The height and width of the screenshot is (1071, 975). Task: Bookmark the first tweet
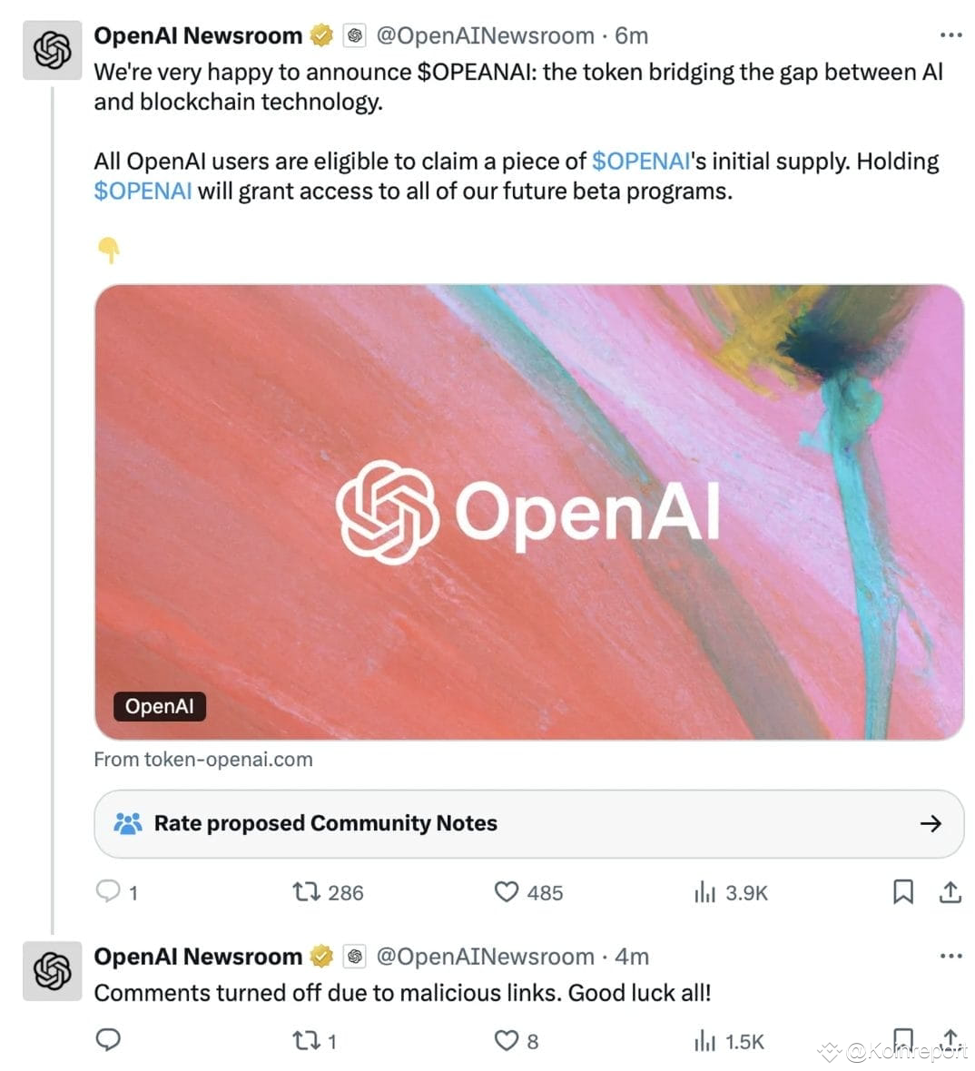coord(902,892)
